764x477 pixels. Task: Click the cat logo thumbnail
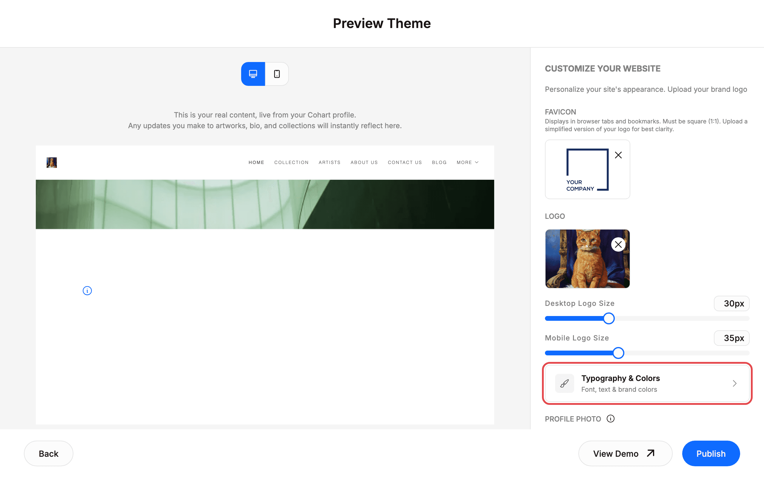click(587, 259)
